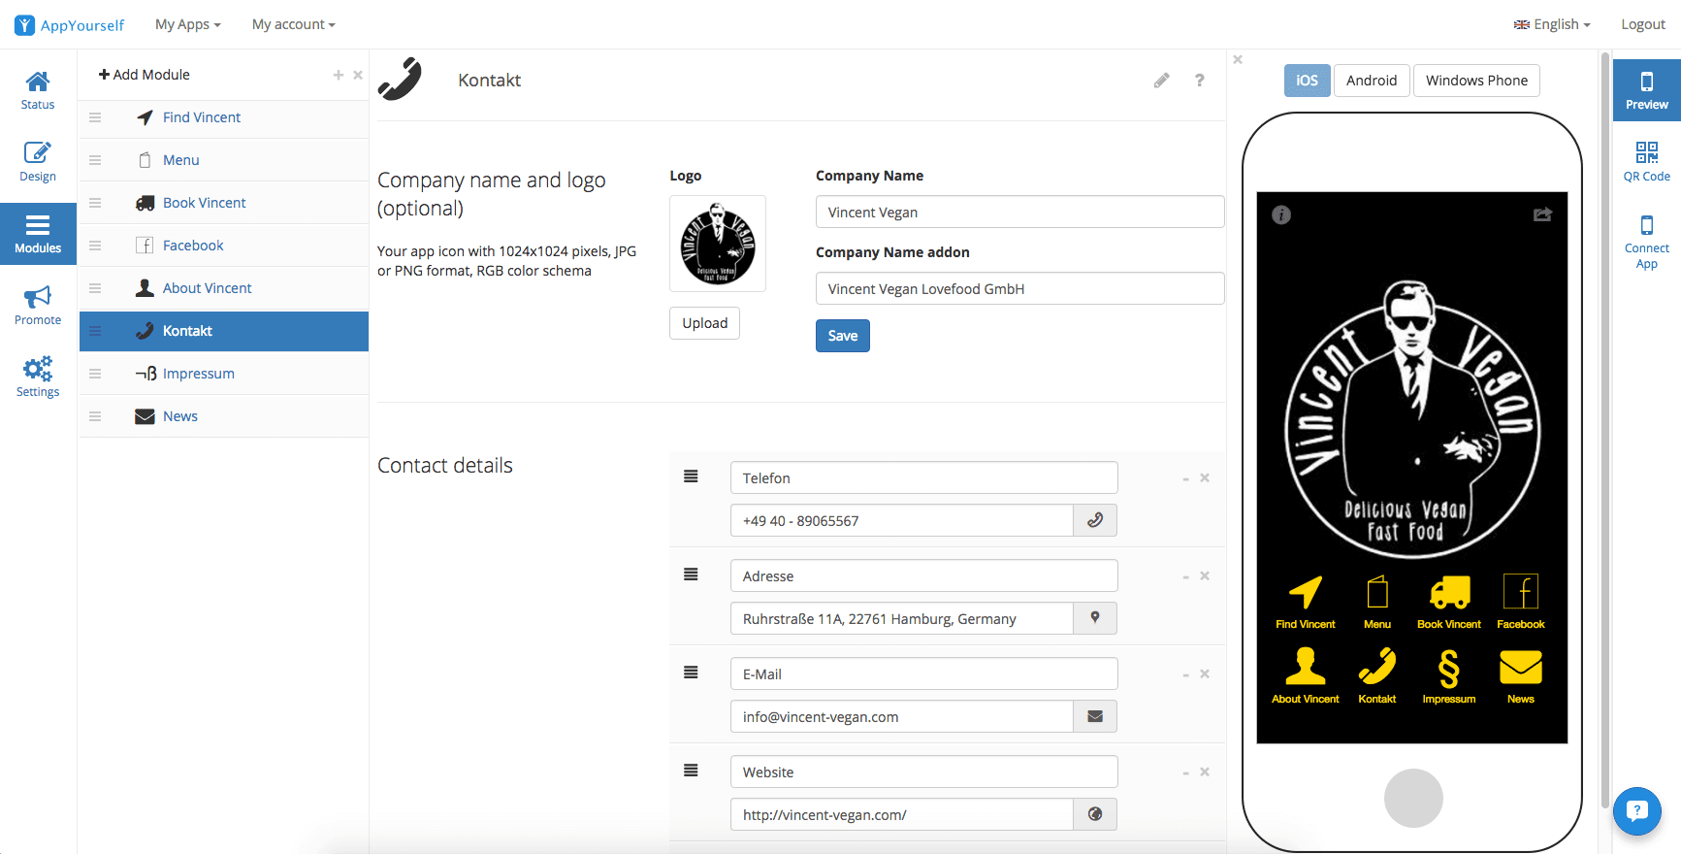Open the Modules section

(38, 234)
